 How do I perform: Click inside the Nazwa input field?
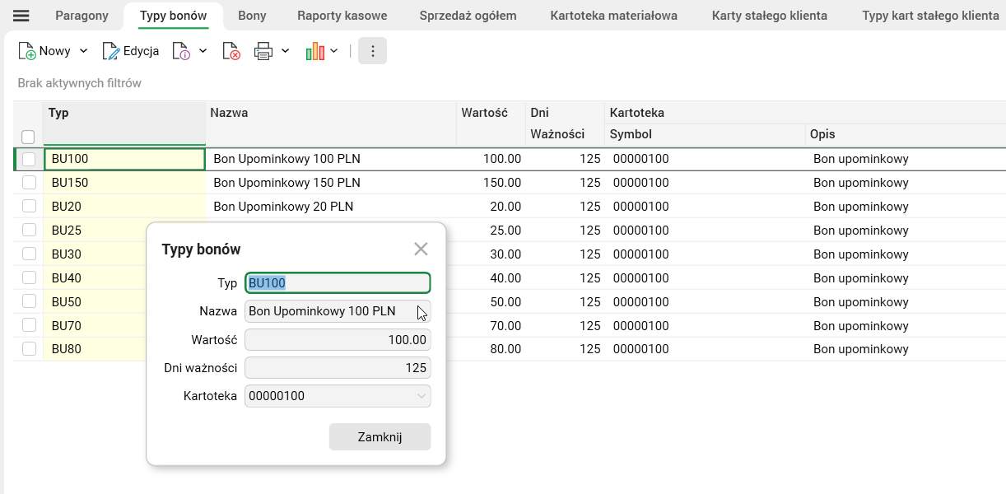tap(338, 310)
